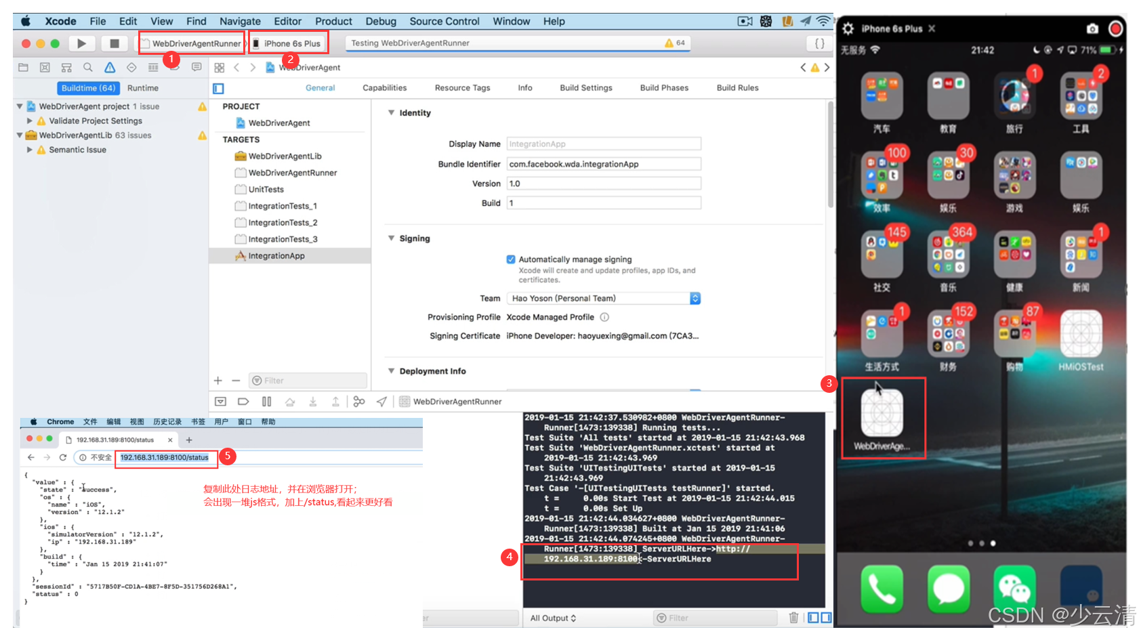Toggle breakpoints activation in debug bar
Screen dimensions: 1139x636
pyautogui.click(x=243, y=402)
